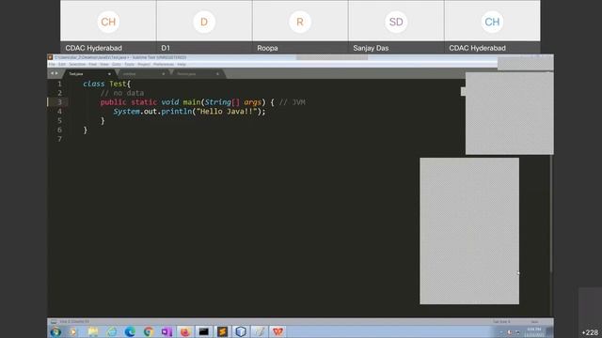Screen dimensions: 602x338
Task: Switch to the untitled tab
Action: (x=144, y=74)
